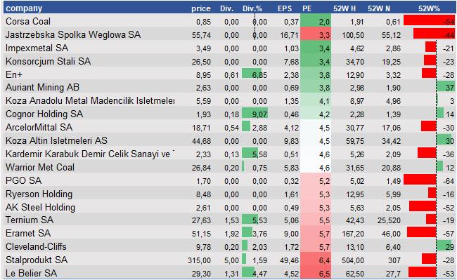Select Warrior Met Coal EPS value
457x280 pixels.
click(292, 168)
